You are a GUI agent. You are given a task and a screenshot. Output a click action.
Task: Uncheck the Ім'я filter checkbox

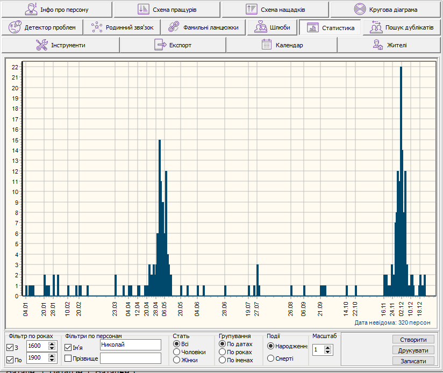coord(68,347)
